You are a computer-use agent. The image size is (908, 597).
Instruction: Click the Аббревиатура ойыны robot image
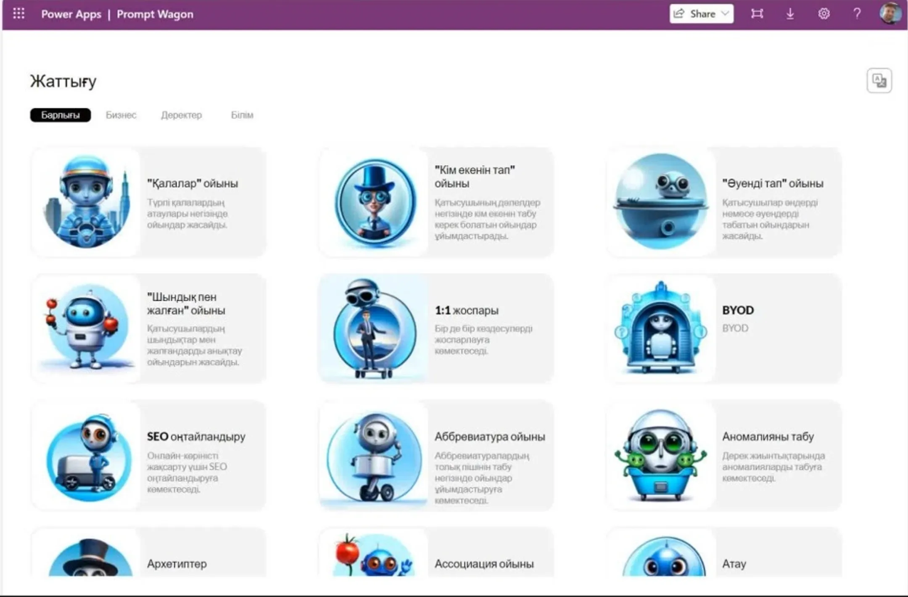coord(374,455)
